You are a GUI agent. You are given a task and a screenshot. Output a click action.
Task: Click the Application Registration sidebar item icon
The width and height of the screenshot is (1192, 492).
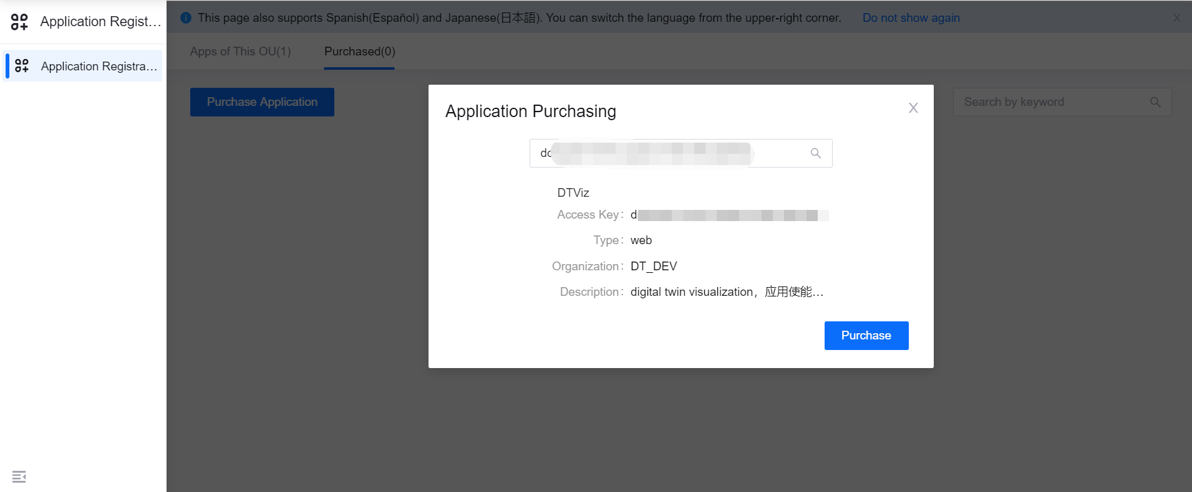click(22, 66)
